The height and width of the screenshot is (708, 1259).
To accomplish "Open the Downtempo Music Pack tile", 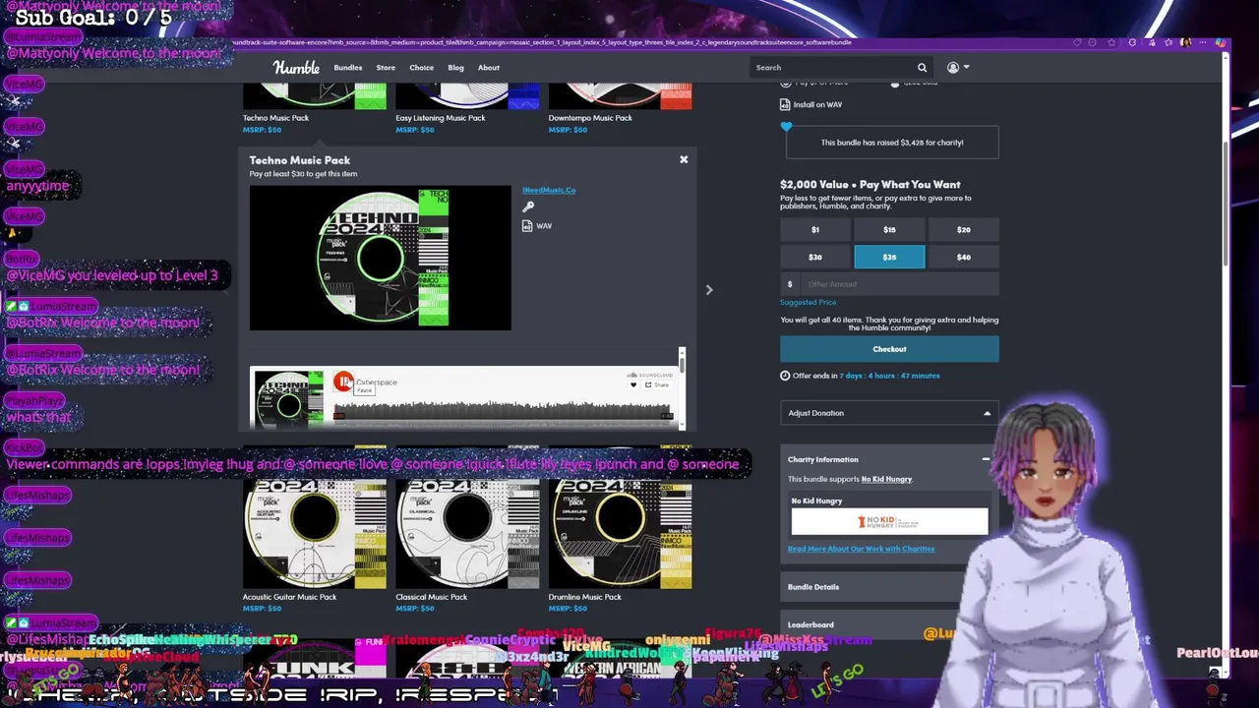I will pyautogui.click(x=620, y=108).
